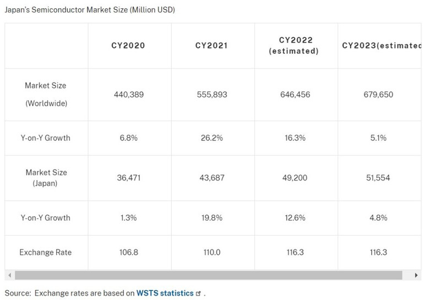
Task: Open the WSTS statistics link
Action: point(165,293)
